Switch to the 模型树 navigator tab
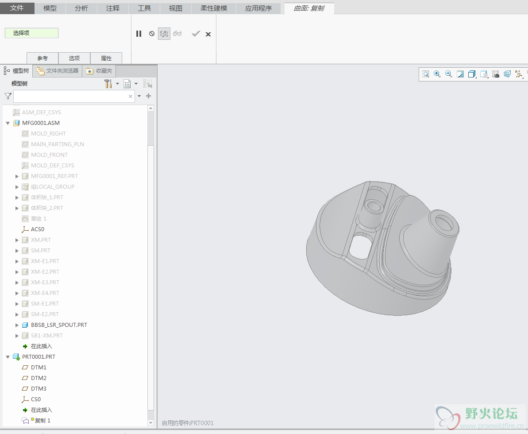 tap(16, 71)
